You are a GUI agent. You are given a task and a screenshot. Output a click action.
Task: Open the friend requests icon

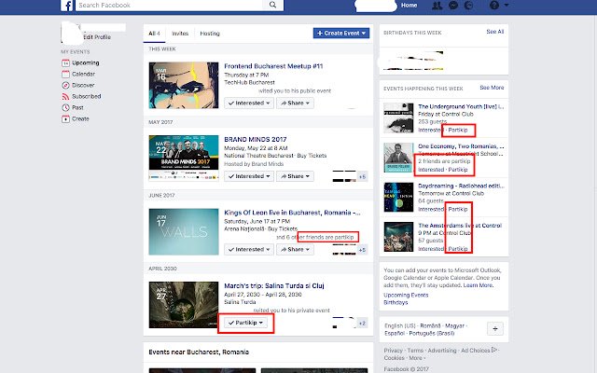tap(437, 6)
